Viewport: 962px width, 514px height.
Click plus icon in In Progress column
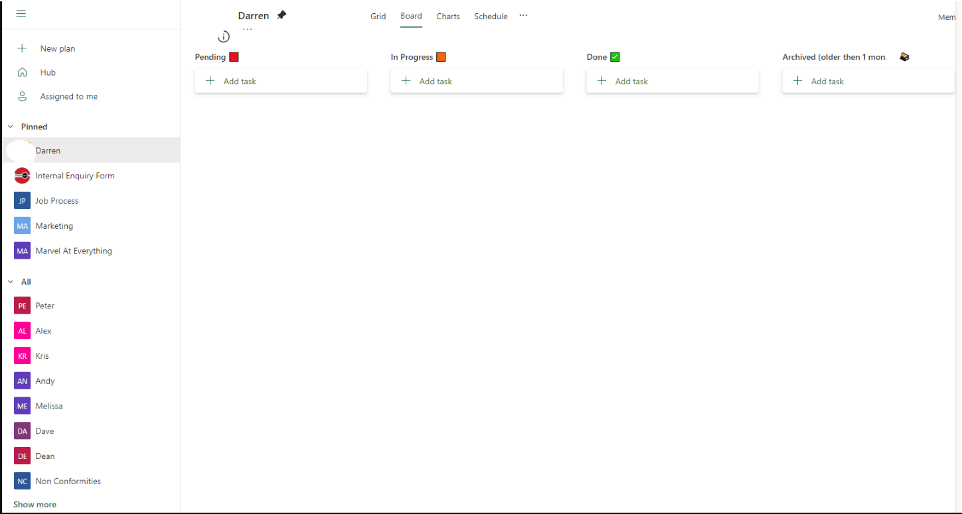(406, 81)
